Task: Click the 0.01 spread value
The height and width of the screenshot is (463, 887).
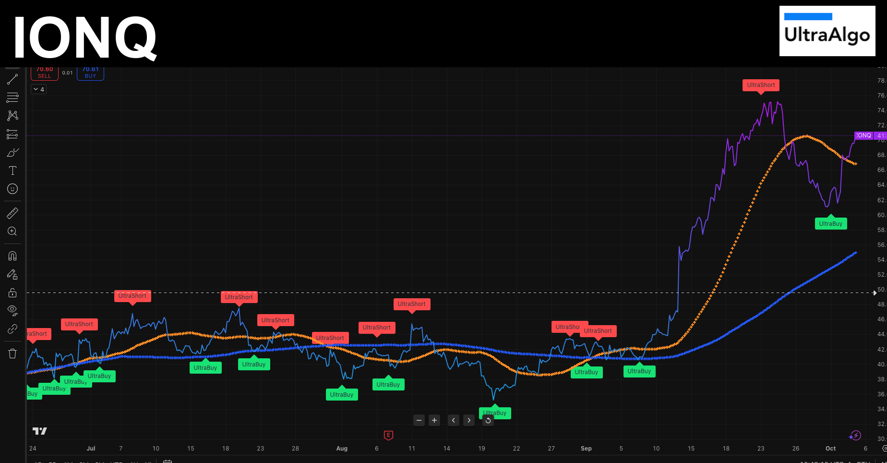Action: (68, 73)
